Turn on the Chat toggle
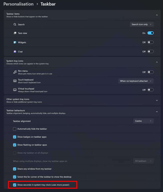Image resolution: width=163 pixels, height=192 pixels. coord(151,52)
